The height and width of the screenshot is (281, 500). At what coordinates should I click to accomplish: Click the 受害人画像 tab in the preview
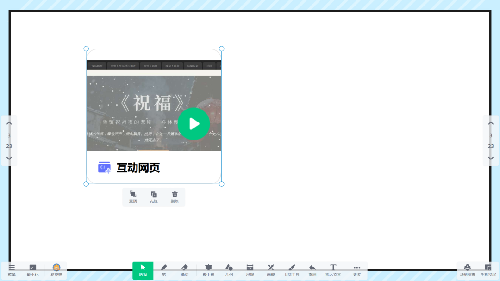(x=150, y=66)
